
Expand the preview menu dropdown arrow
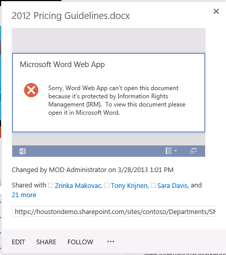[x=175, y=151]
